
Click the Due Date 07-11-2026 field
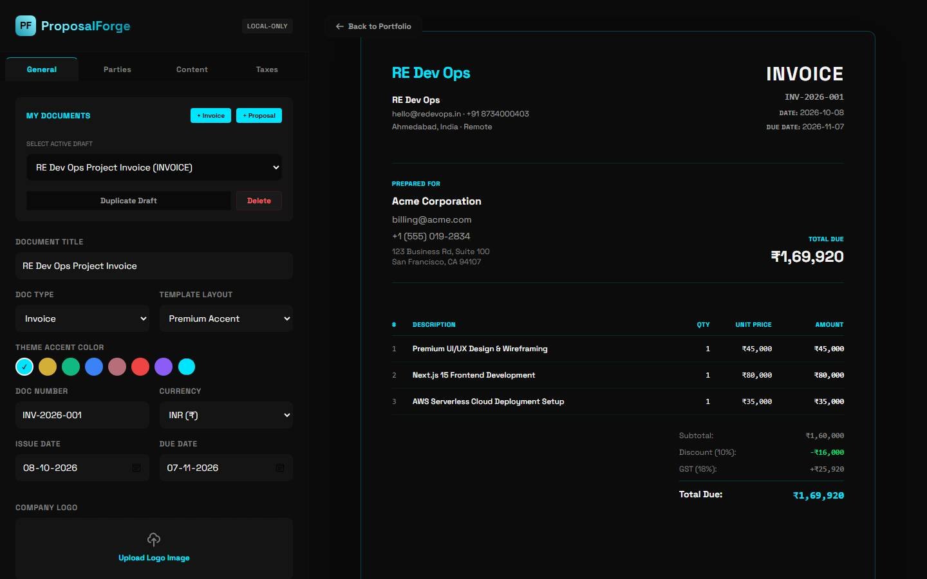pos(226,468)
